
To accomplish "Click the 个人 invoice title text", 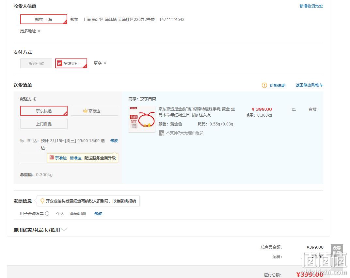I will tap(60, 213).
